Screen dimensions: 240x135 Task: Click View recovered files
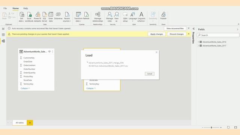pyautogui.click(x=175, y=28)
